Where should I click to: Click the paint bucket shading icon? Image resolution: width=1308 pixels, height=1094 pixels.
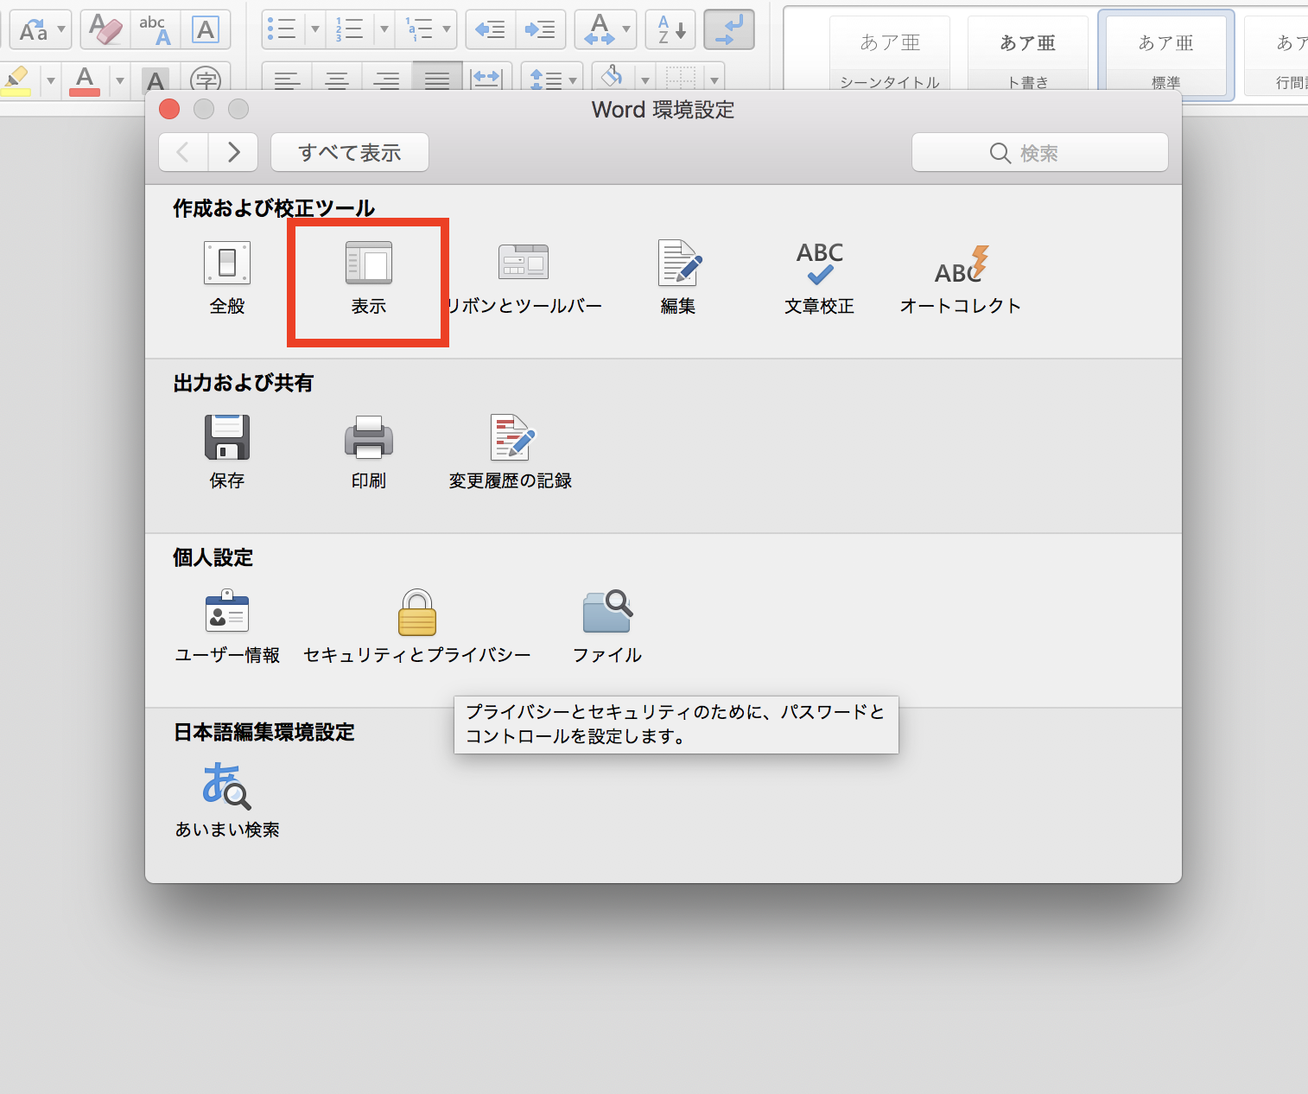coord(612,78)
